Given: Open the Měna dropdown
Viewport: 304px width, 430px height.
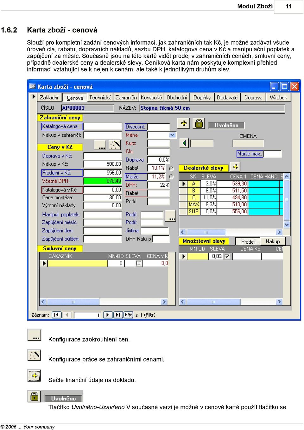Looking at the screenshot, I should [x=172, y=135].
